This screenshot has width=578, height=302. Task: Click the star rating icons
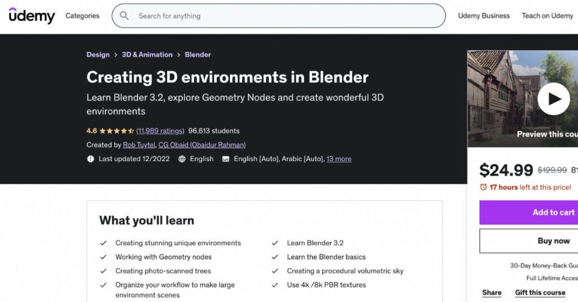coord(116,131)
